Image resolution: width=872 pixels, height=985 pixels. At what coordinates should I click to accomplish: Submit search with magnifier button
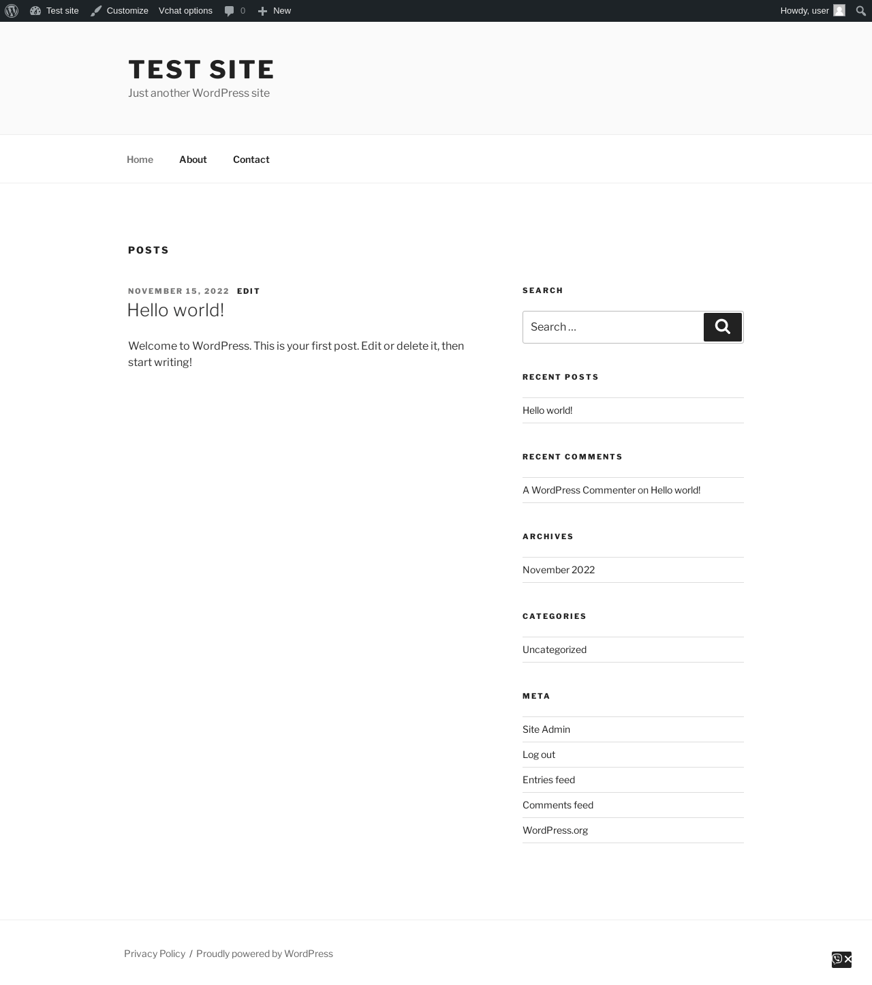point(723,327)
